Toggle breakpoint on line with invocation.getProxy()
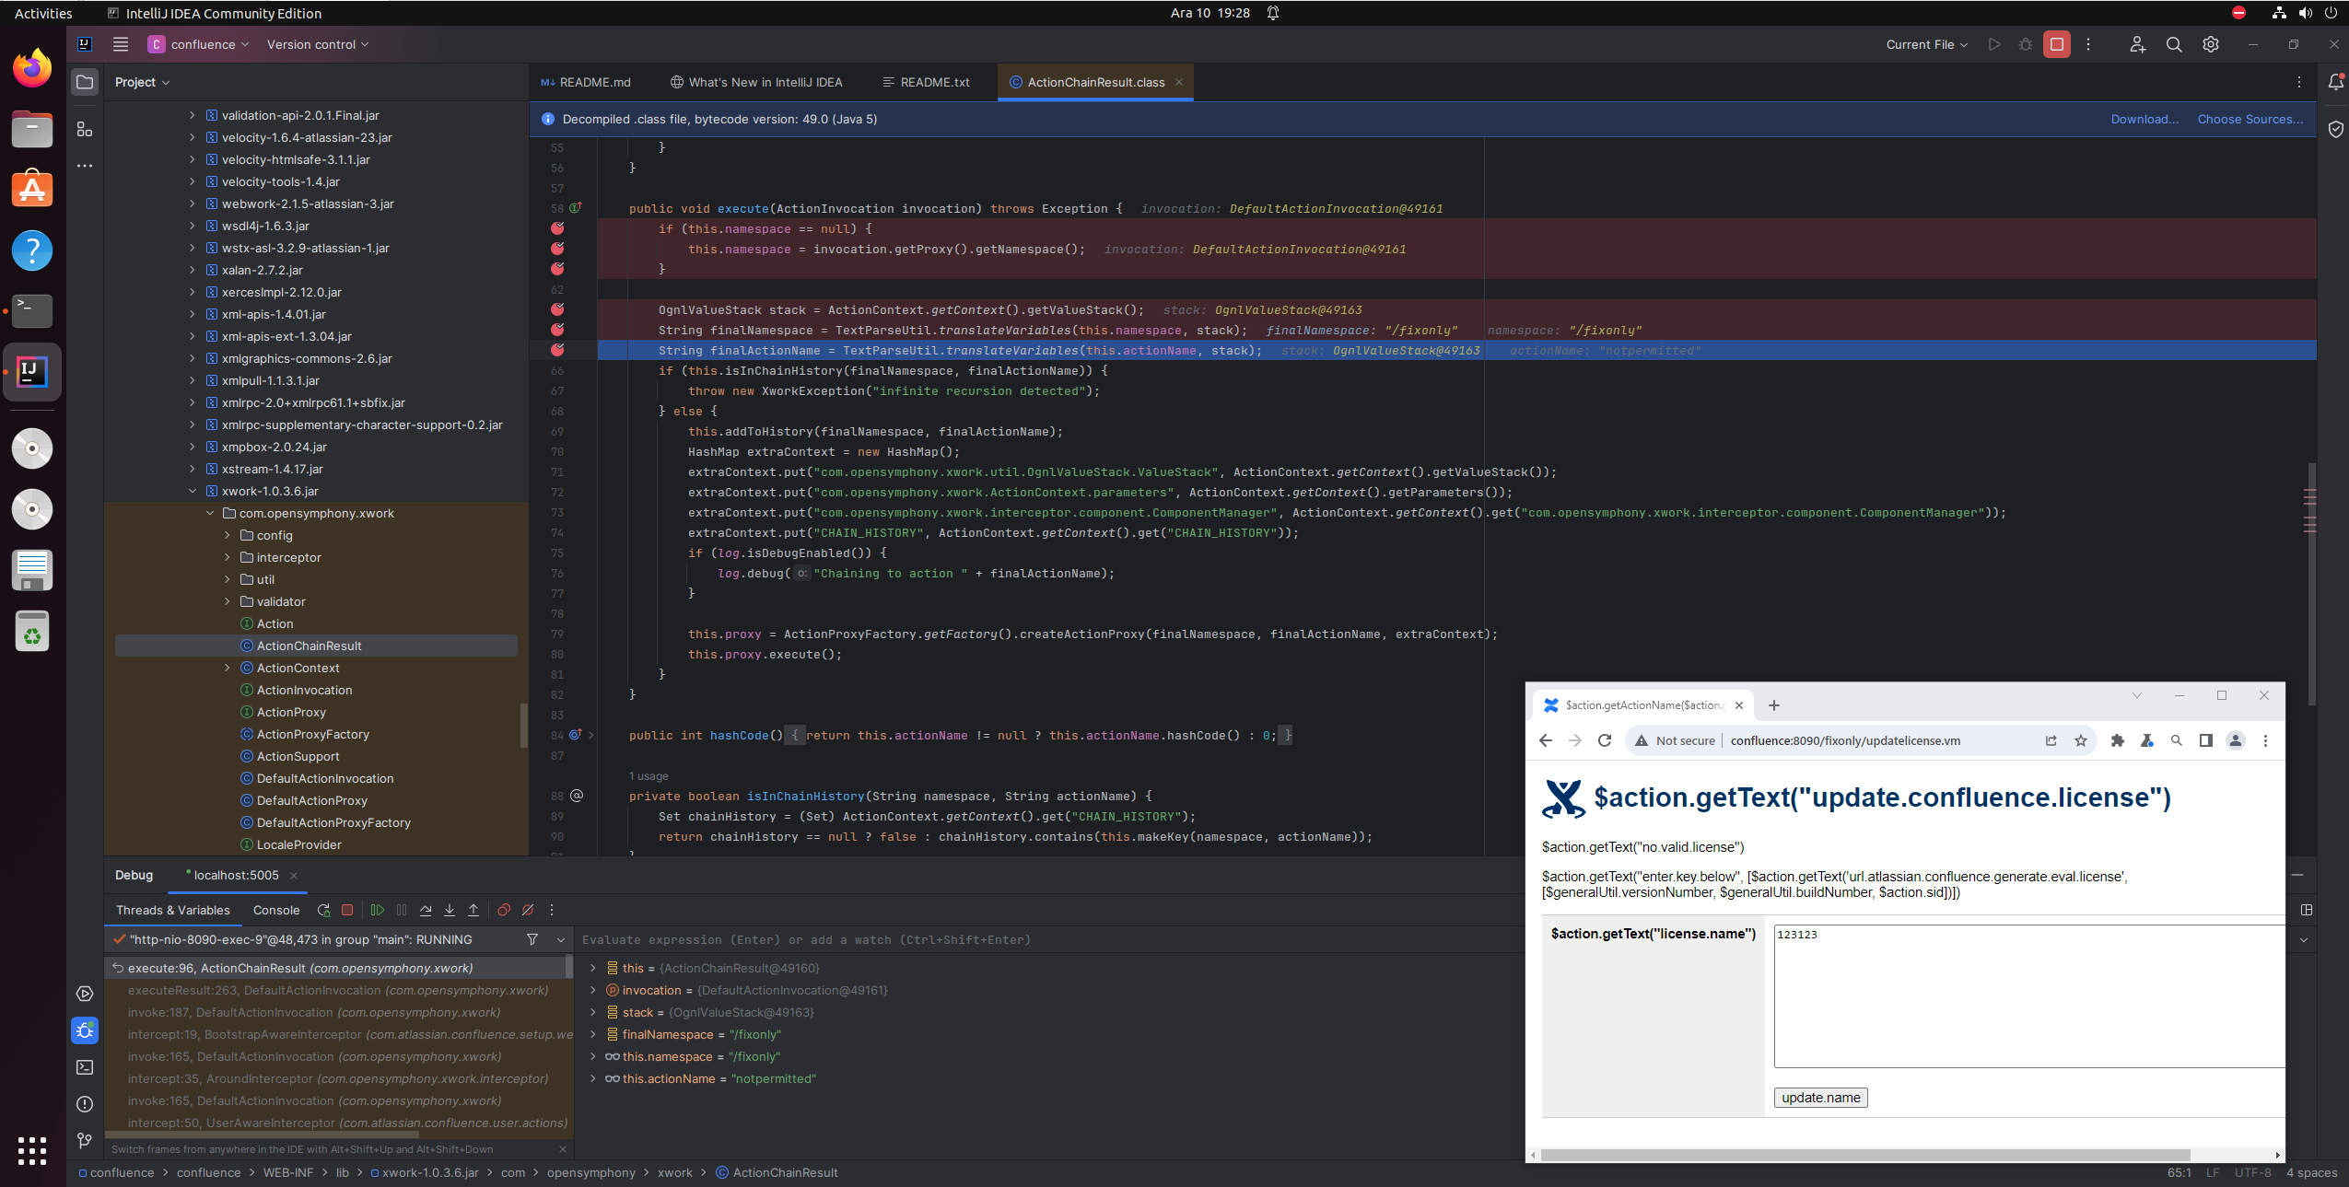 pos(557,249)
